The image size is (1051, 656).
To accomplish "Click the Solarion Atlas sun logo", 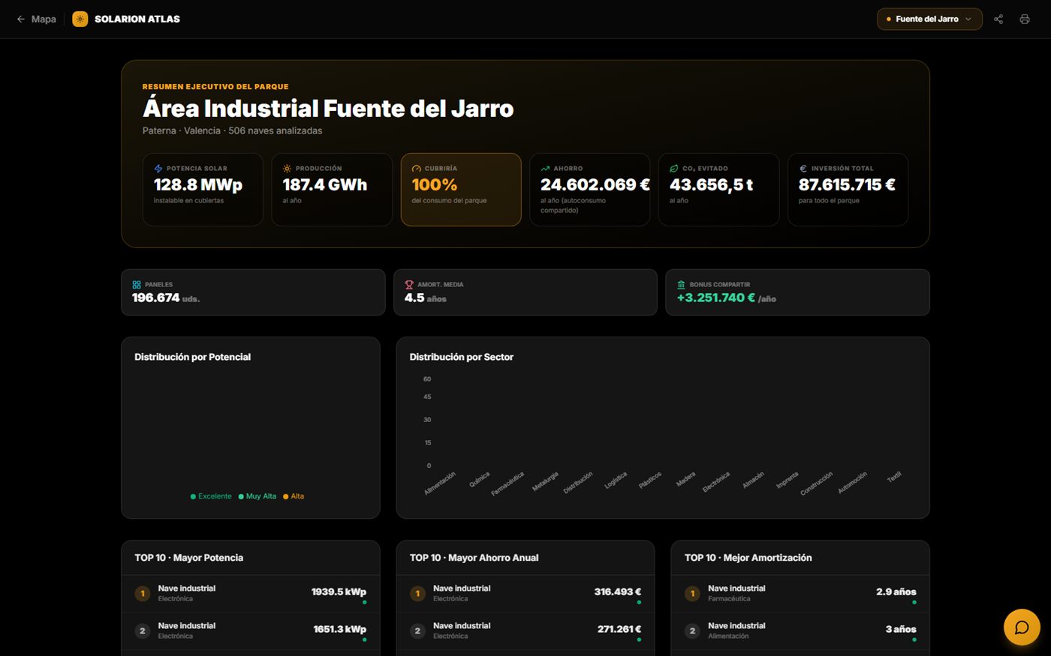I will 80,19.
